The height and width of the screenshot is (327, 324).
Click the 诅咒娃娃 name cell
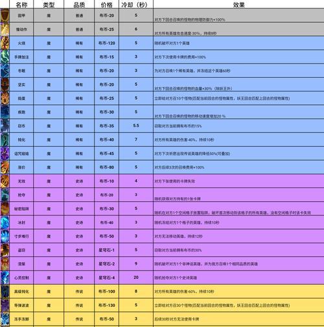click(x=21, y=154)
